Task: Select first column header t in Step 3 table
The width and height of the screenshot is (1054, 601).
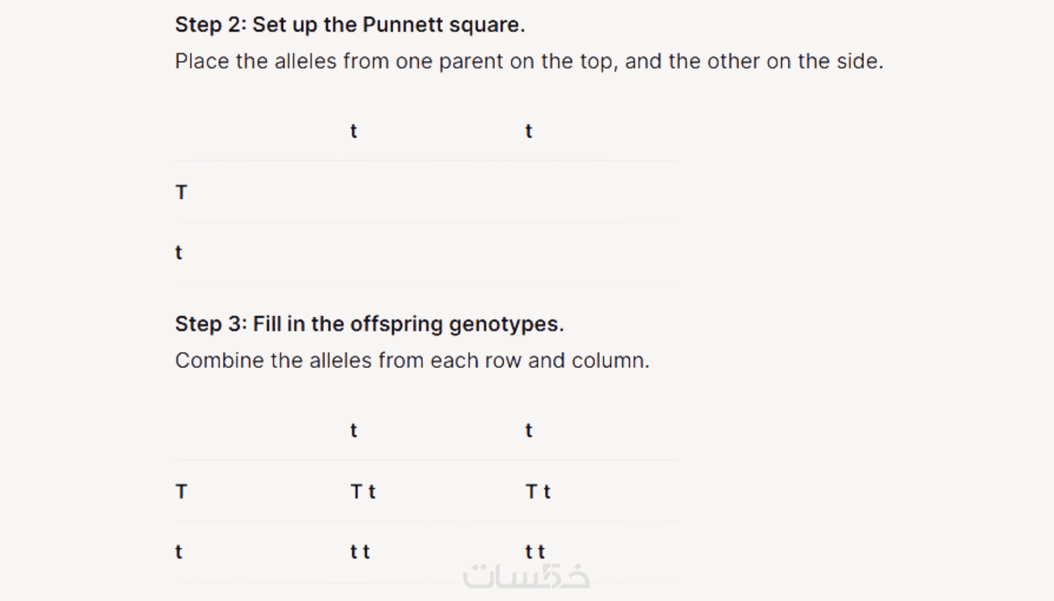Action: (x=354, y=430)
